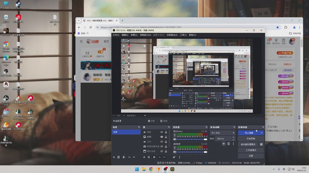Toggle visibility of 文本 source

click(x=161, y=141)
